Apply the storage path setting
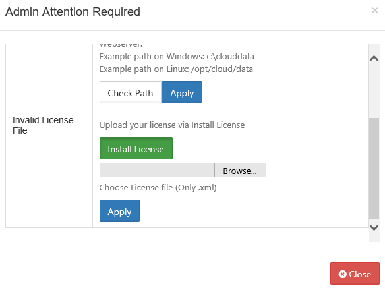Viewport: 385px width, 288px height. 182,92
